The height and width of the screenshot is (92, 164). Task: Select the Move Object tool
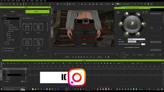coord(37,4)
